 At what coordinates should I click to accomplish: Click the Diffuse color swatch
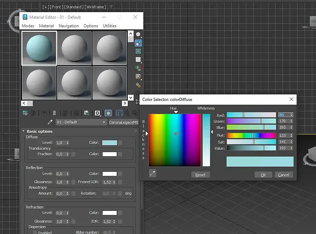109,143
